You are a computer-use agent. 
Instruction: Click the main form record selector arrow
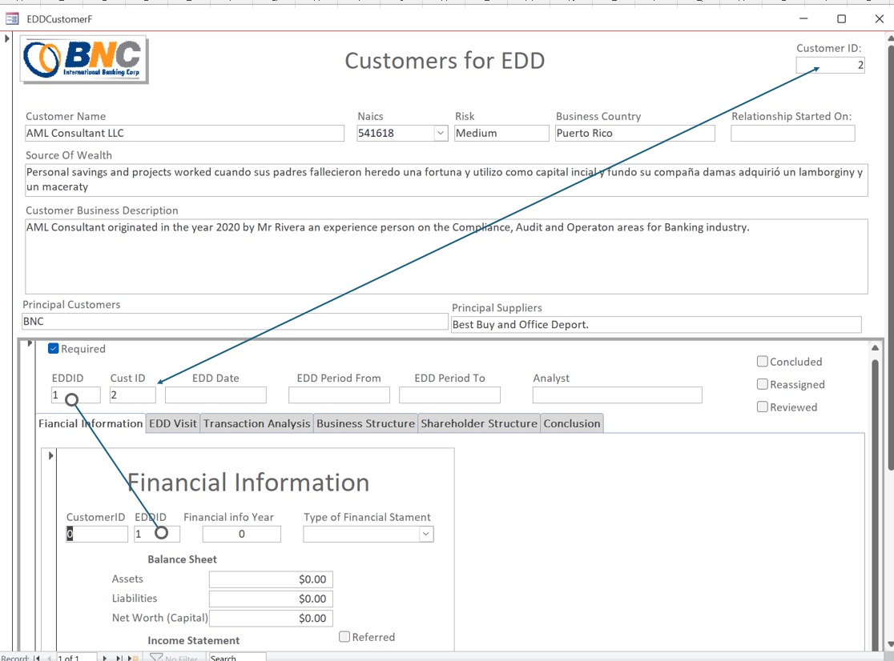click(x=7, y=38)
